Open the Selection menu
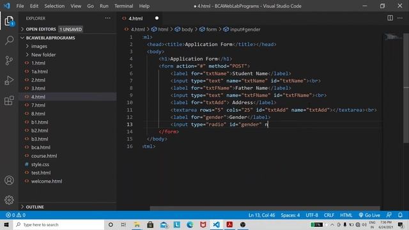409x230 pixels. (x=54, y=6)
